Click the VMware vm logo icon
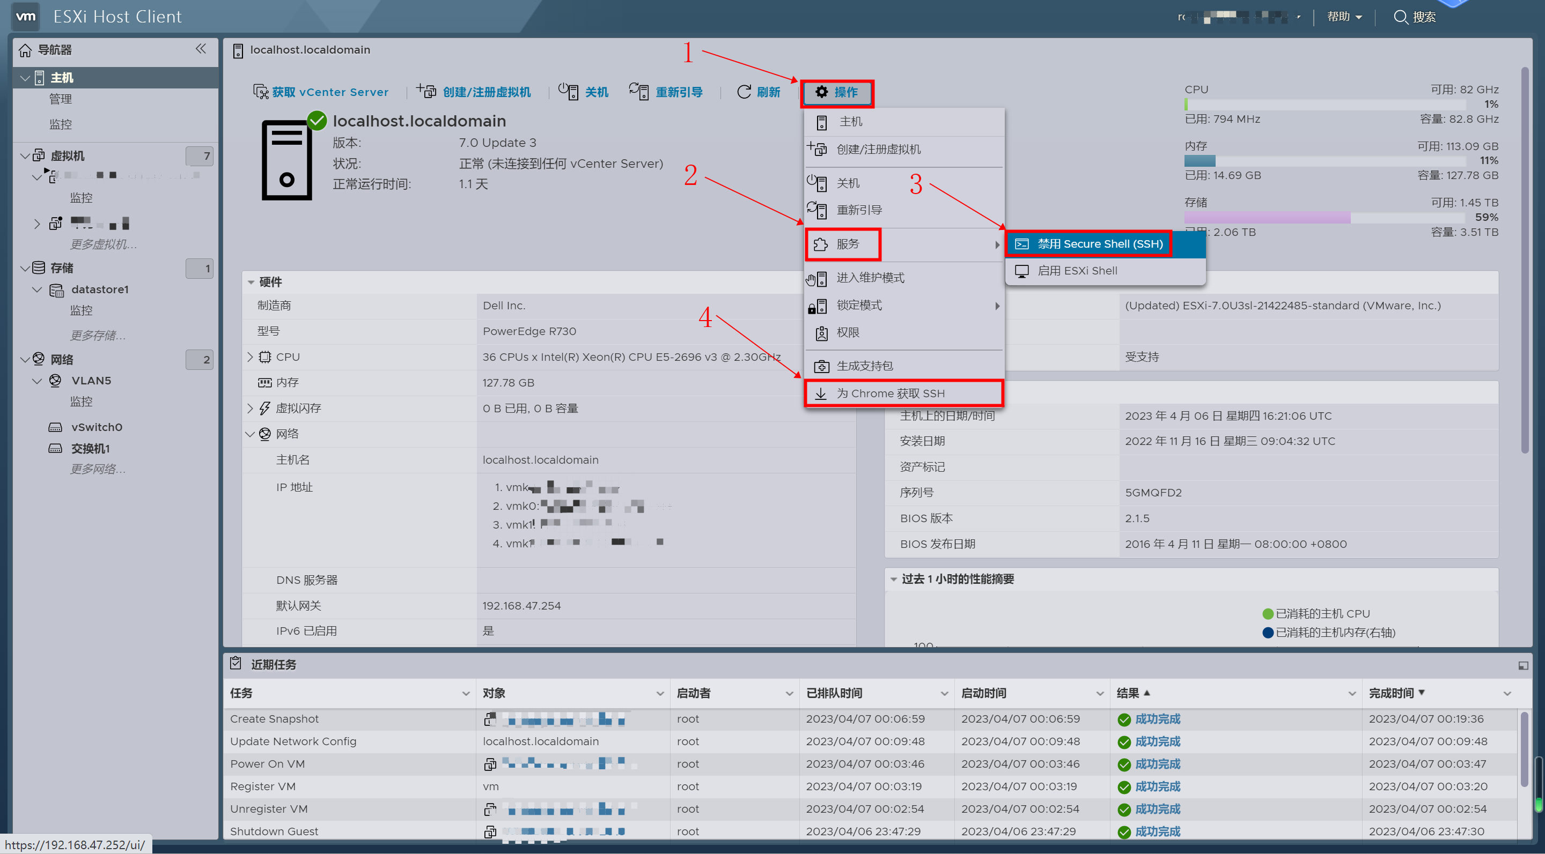 click(x=26, y=16)
